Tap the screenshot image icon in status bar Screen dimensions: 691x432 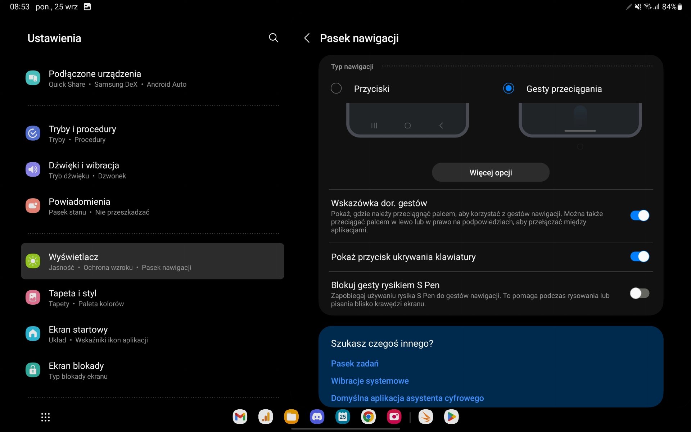[87, 6]
